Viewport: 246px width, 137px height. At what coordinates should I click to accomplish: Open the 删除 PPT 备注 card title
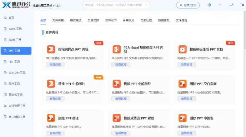coord(68,118)
